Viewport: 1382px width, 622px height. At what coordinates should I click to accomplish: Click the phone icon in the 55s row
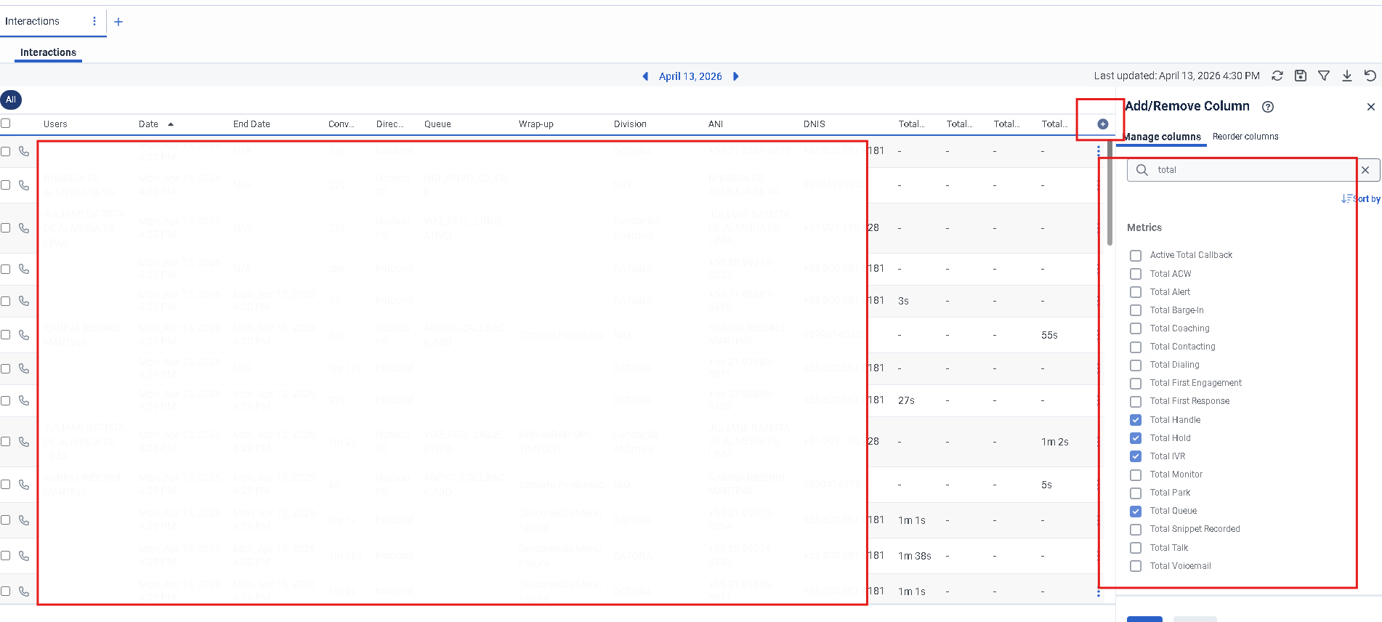point(24,335)
